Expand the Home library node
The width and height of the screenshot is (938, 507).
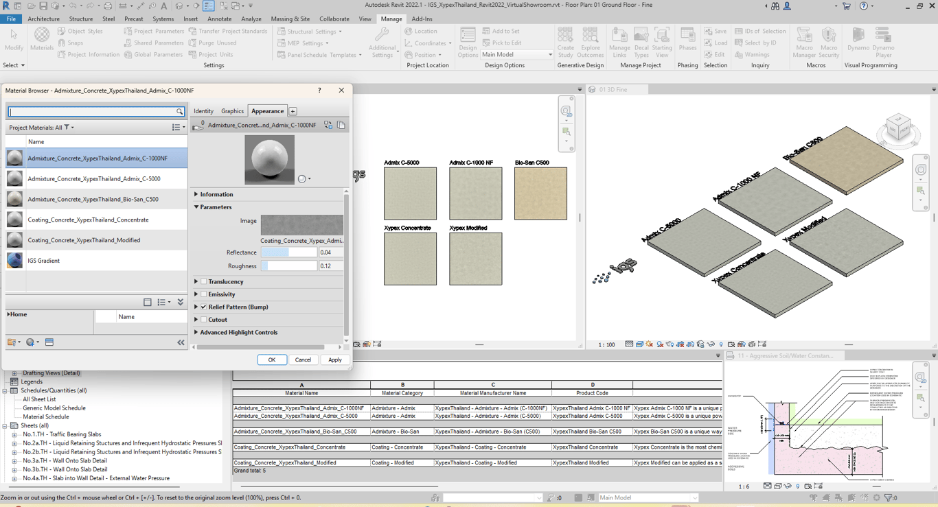point(8,314)
